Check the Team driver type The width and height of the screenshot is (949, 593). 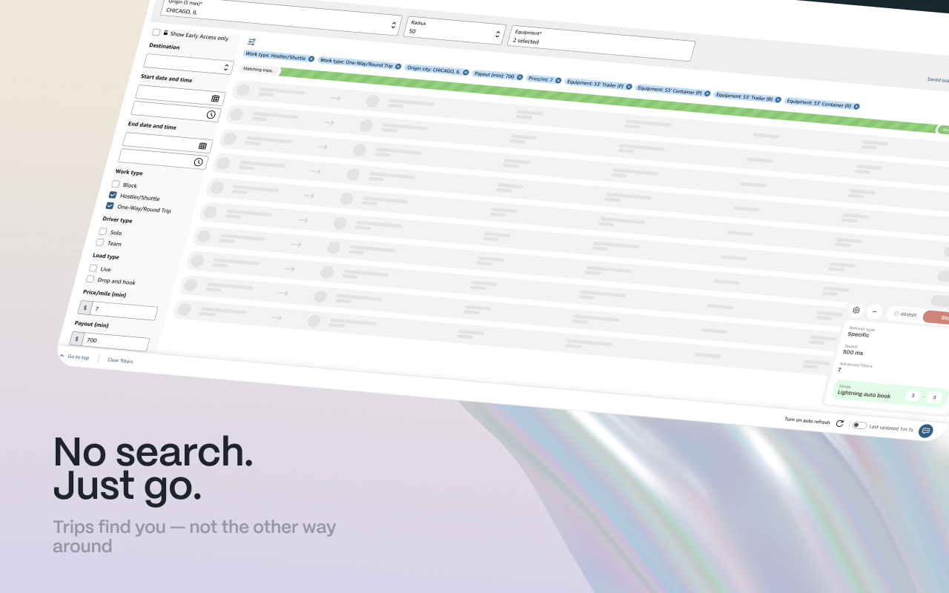click(100, 242)
